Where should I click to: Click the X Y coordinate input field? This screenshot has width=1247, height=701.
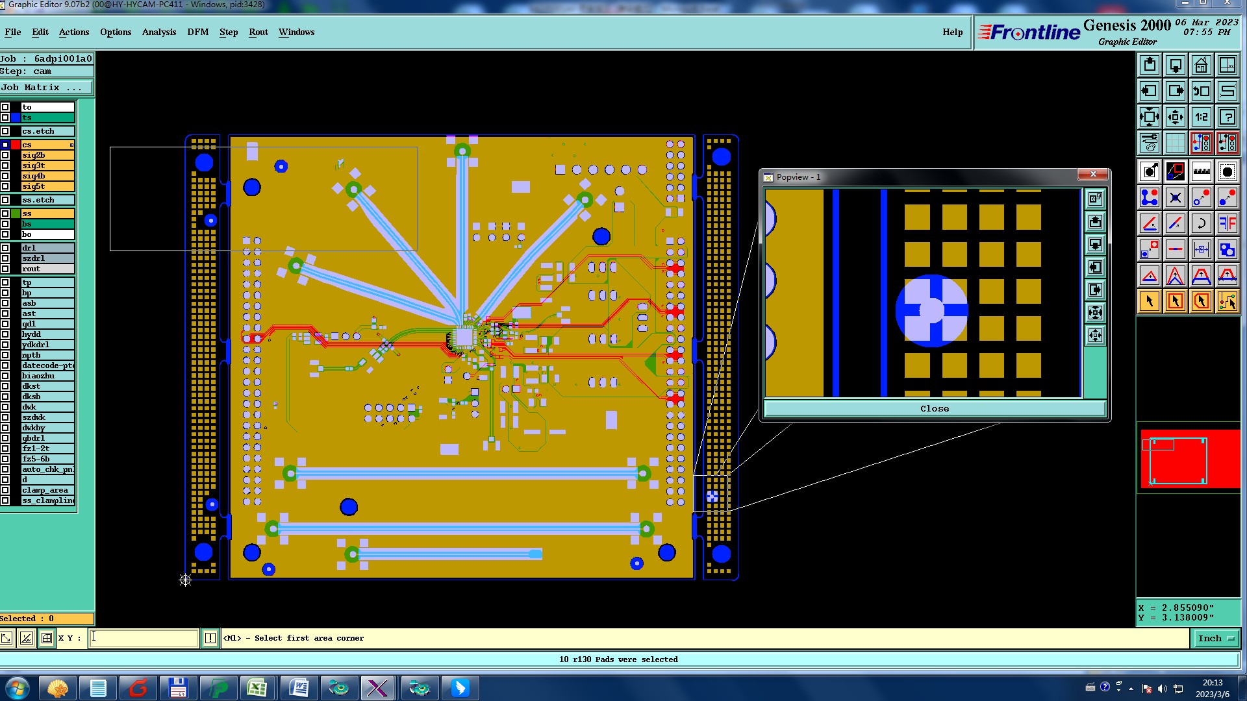point(144,639)
